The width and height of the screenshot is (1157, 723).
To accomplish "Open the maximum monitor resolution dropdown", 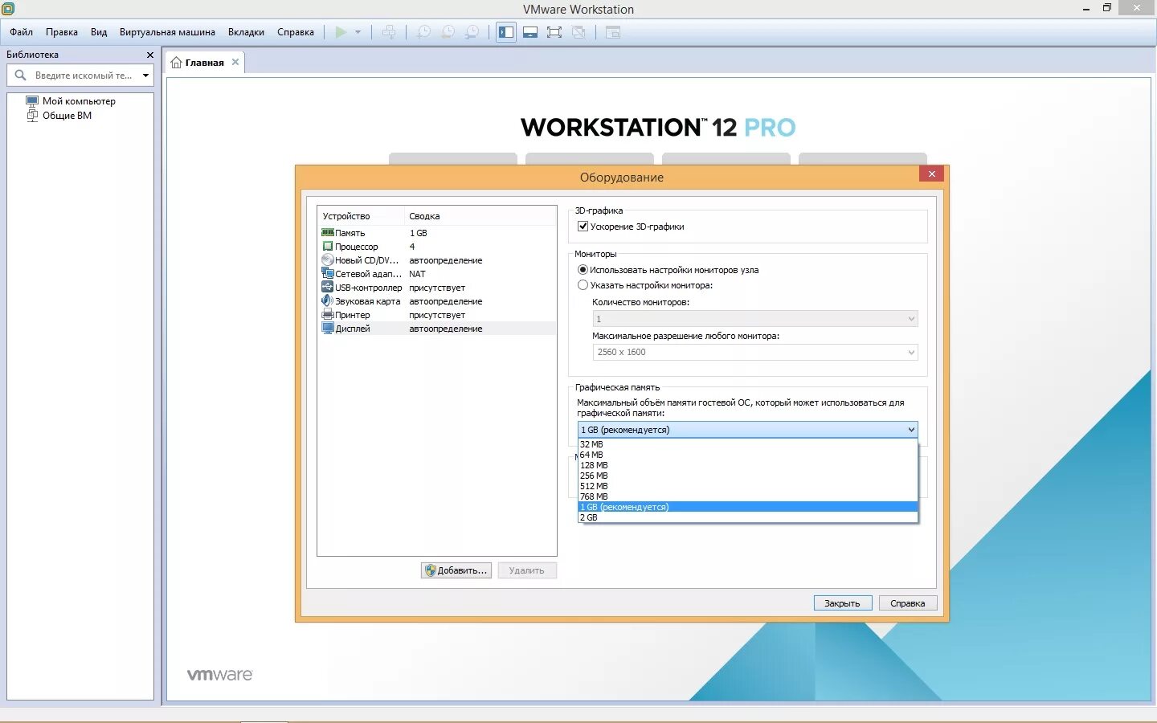I will (x=910, y=352).
